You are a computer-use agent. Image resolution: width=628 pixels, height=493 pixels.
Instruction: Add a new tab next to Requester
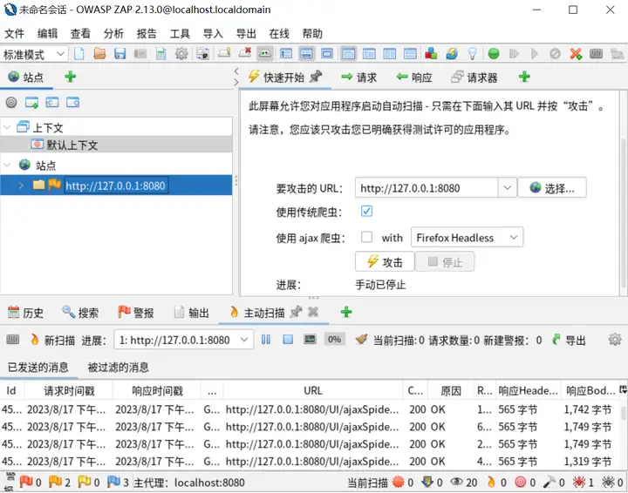pyautogui.click(x=524, y=77)
